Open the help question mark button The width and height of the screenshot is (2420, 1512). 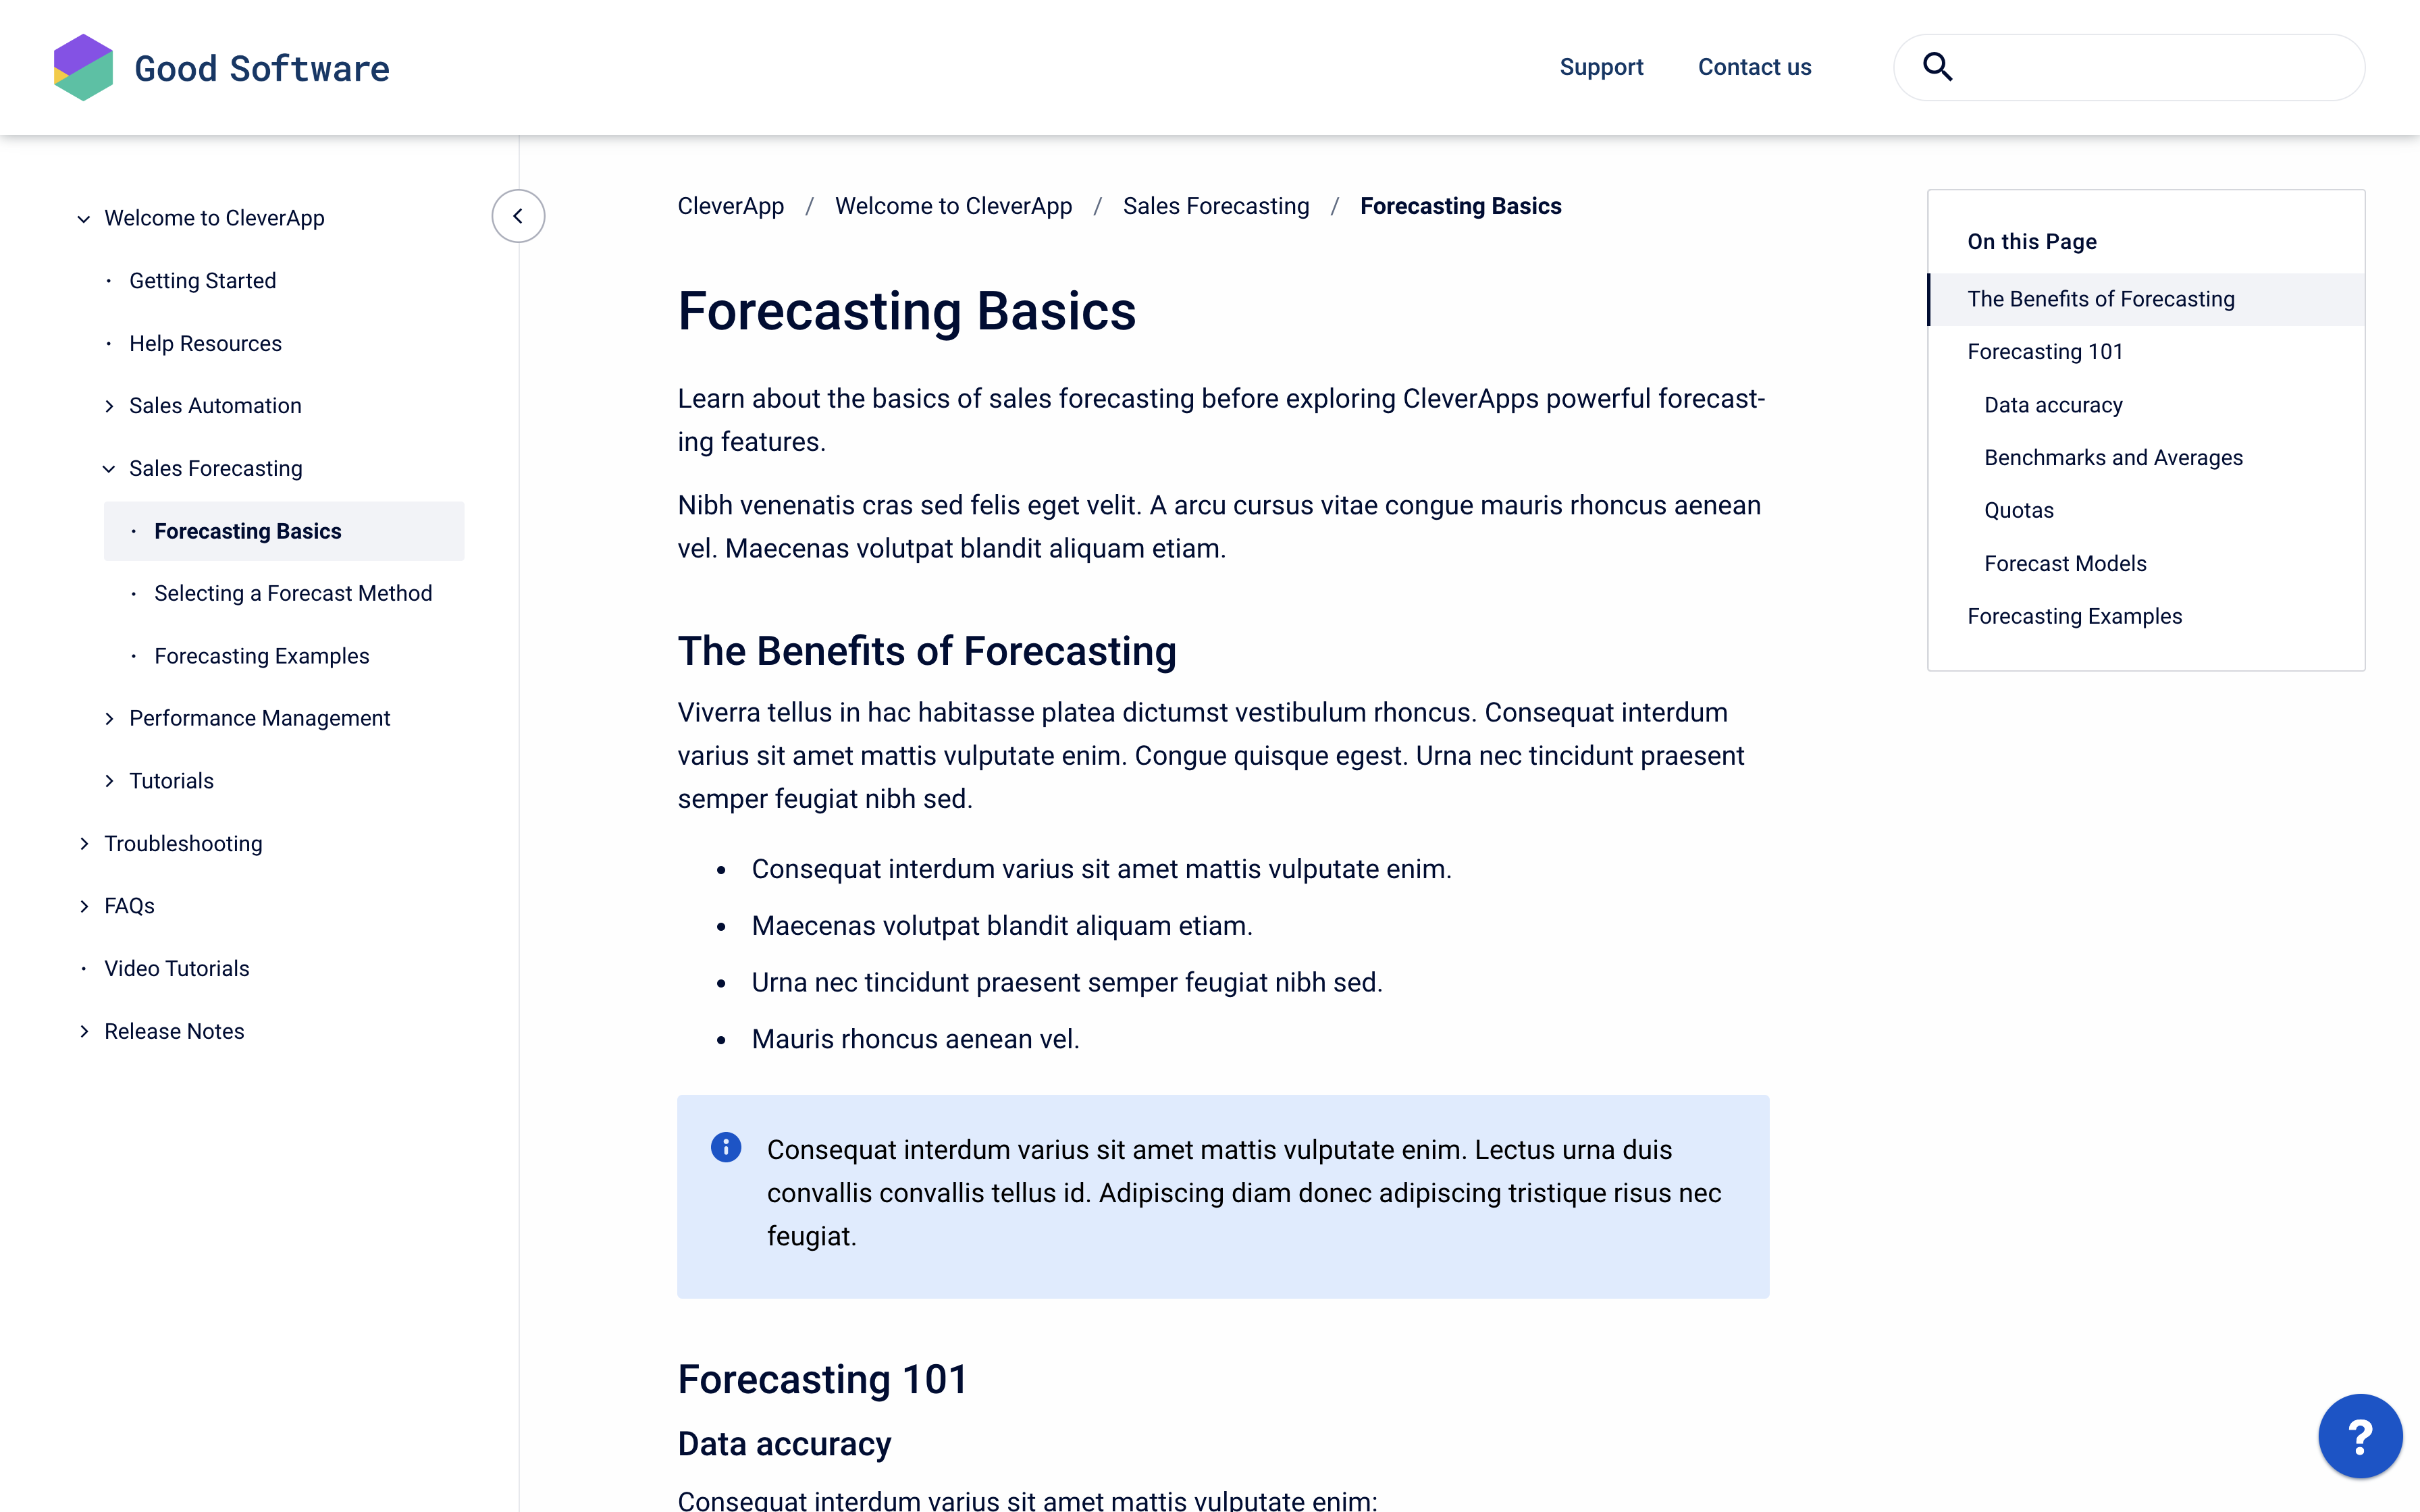2359,1436
